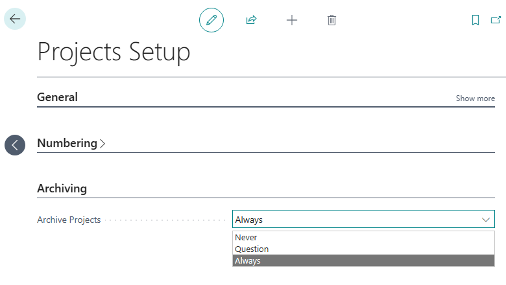The width and height of the screenshot is (506, 285).
Task: Click the bookmark icon
Action: click(476, 20)
